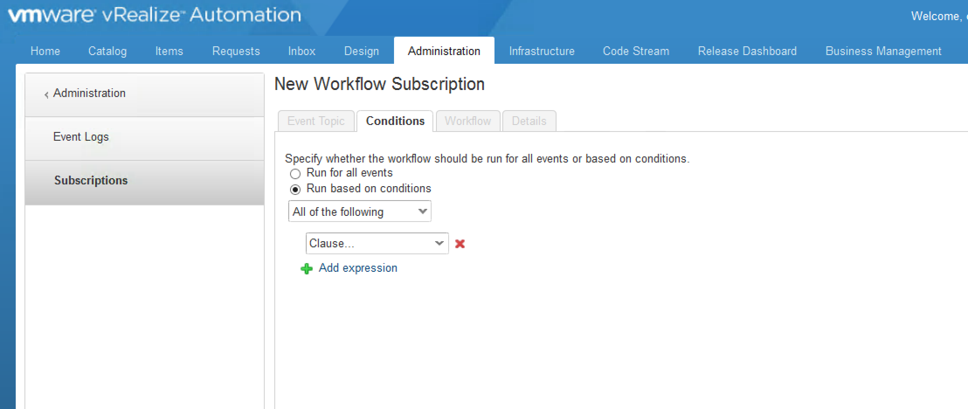Click the Specify whether the workflow instruction text

tap(487, 159)
